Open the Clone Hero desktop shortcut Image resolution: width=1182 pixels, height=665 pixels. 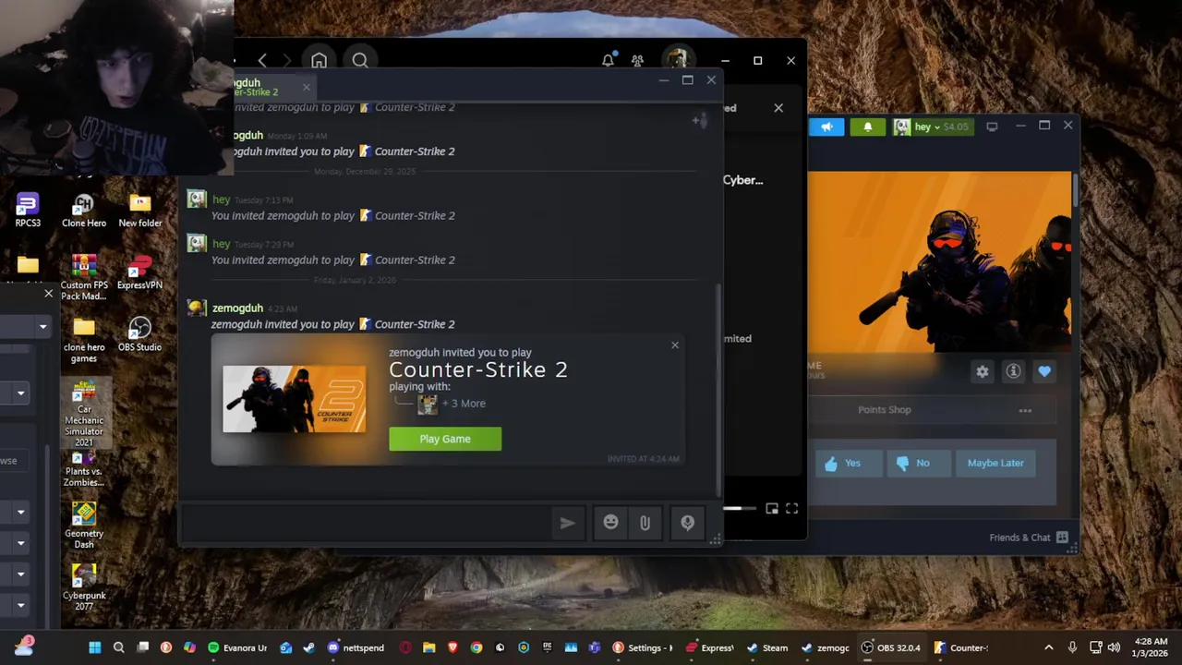point(84,210)
